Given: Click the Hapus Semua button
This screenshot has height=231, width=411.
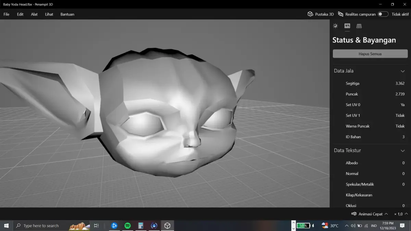Looking at the screenshot, I should pos(370,54).
